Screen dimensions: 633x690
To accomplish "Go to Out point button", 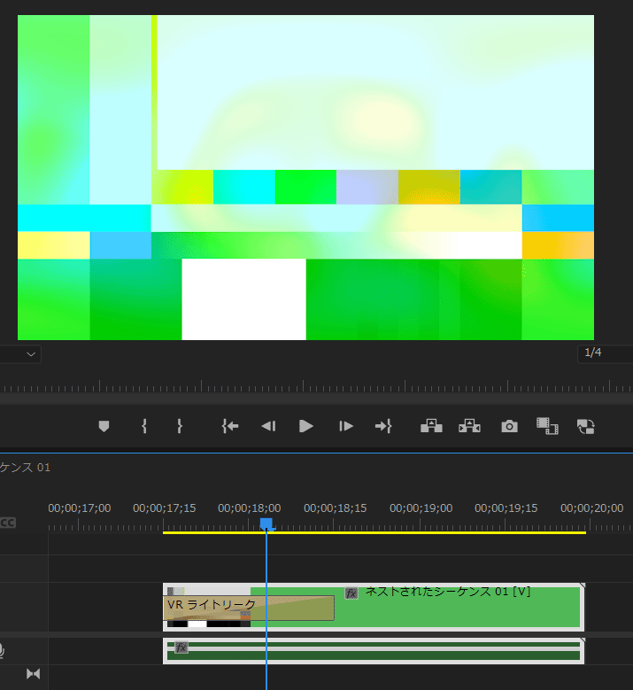I will click(383, 426).
